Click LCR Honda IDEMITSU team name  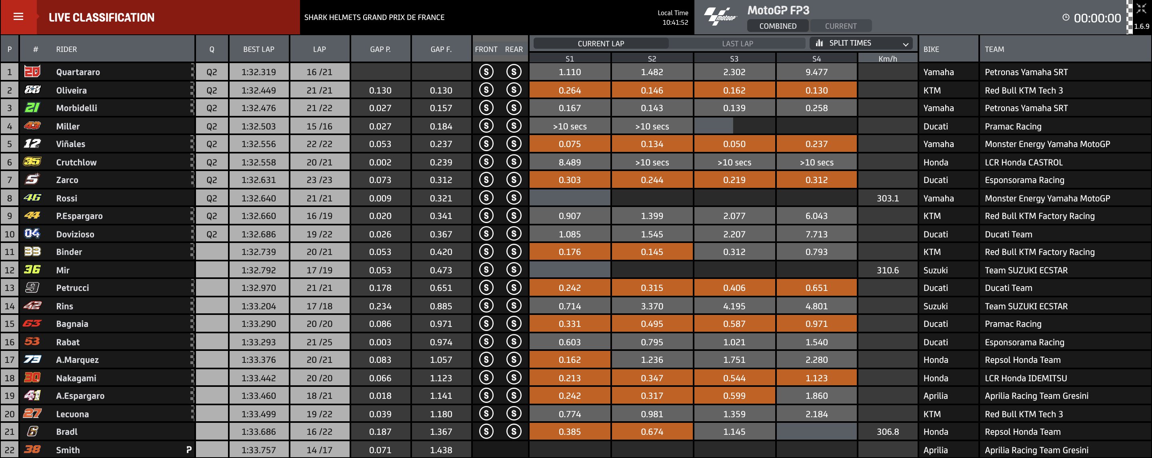1026,378
